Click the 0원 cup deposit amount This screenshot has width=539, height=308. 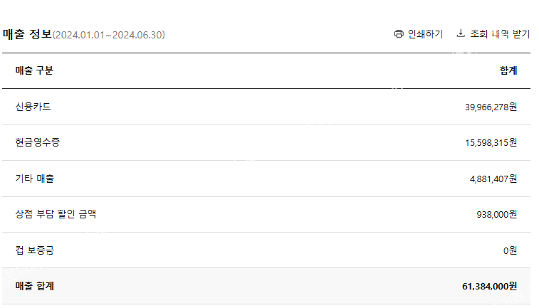510,250
